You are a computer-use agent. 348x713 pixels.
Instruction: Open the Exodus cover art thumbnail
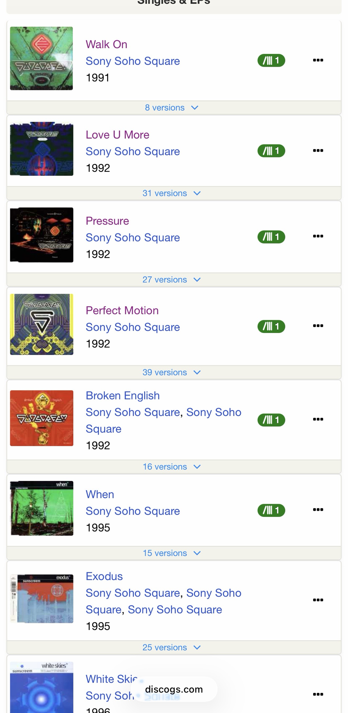tap(42, 599)
